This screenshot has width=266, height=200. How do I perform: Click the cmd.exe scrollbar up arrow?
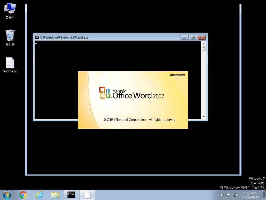pos(204,43)
